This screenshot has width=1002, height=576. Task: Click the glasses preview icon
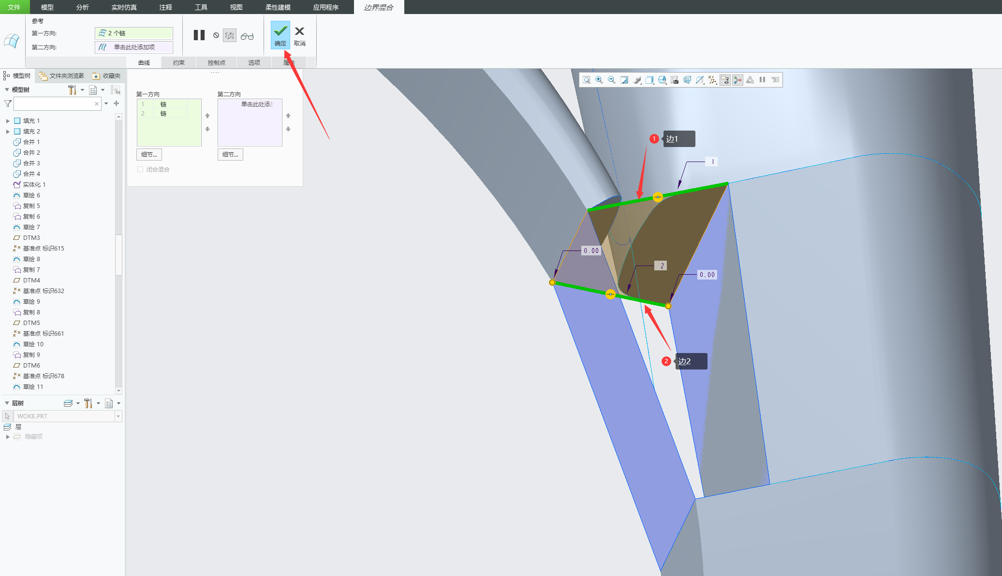[247, 36]
